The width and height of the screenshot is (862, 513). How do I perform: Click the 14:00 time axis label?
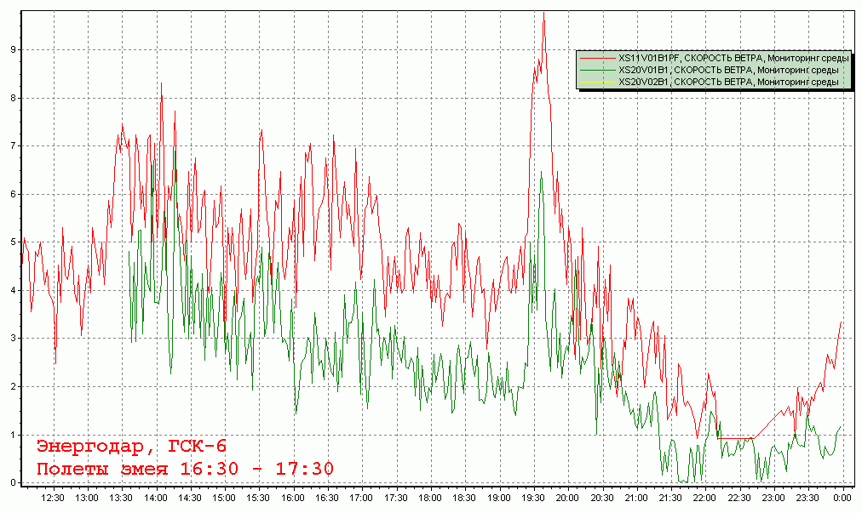155,498
